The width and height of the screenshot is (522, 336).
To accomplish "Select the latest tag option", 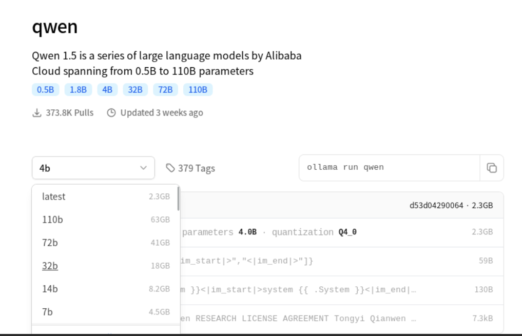I will [x=54, y=196].
